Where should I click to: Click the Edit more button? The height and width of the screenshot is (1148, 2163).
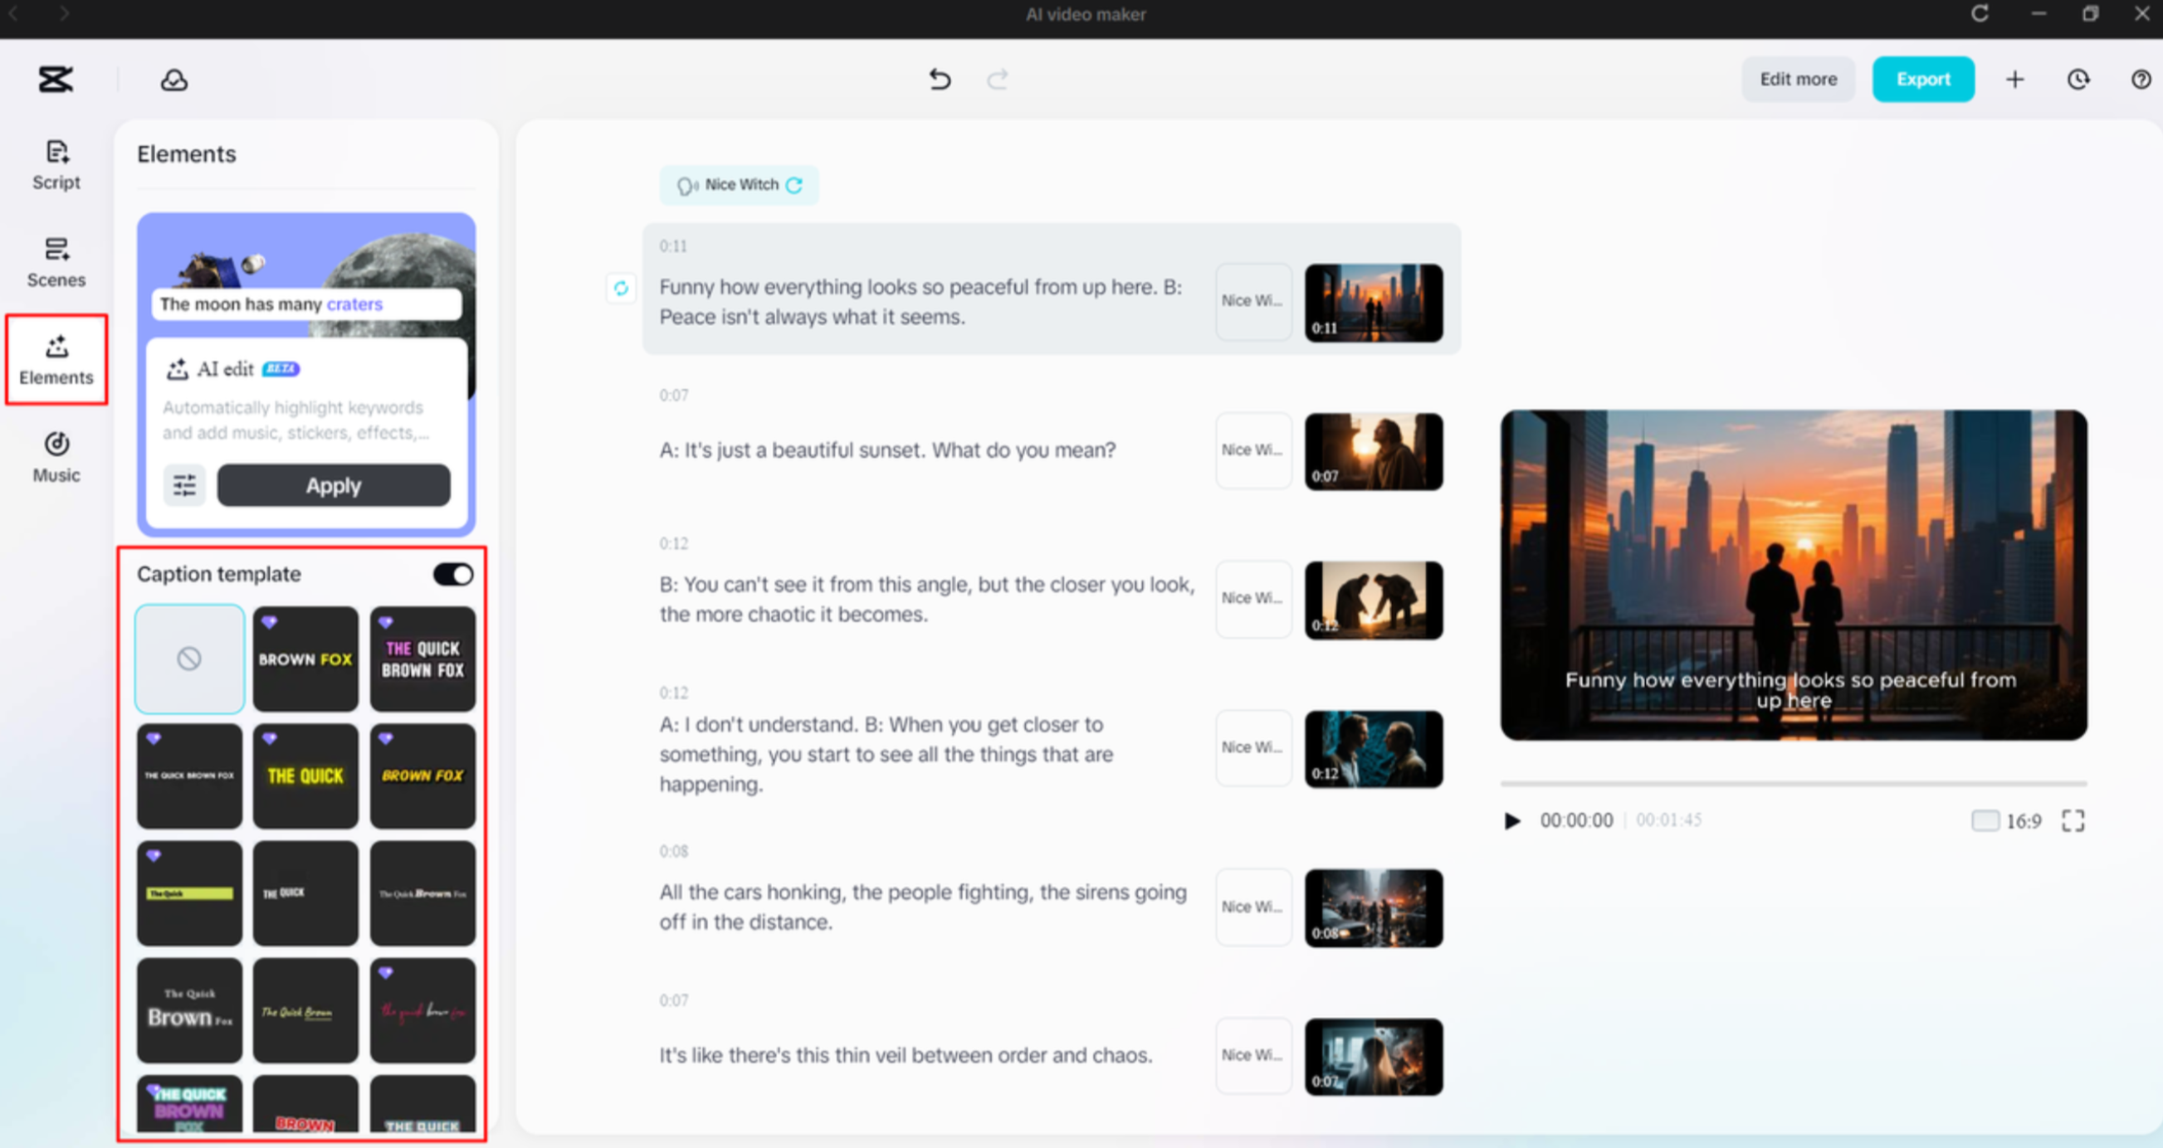(1798, 79)
